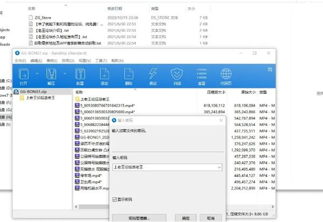
Task: Click the Type column header in Bandizip
Action: click(263, 92)
